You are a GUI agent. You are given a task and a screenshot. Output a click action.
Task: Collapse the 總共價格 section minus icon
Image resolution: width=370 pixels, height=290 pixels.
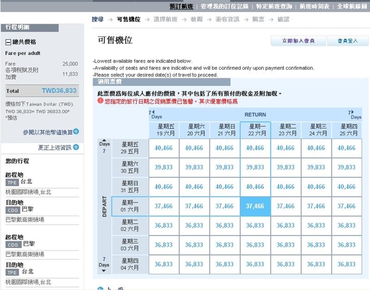pos(8,43)
